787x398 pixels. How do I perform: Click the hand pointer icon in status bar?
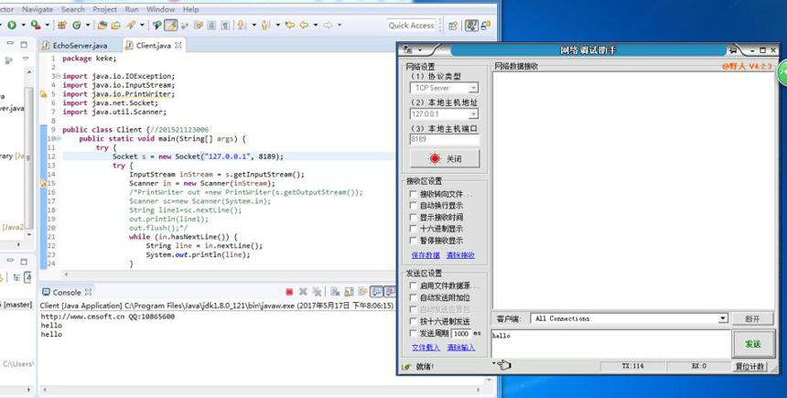pos(504,365)
